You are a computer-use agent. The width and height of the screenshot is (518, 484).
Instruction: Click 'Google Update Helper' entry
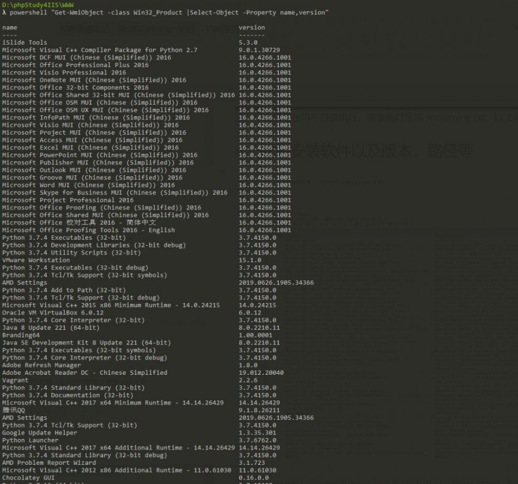click(40, 433)
